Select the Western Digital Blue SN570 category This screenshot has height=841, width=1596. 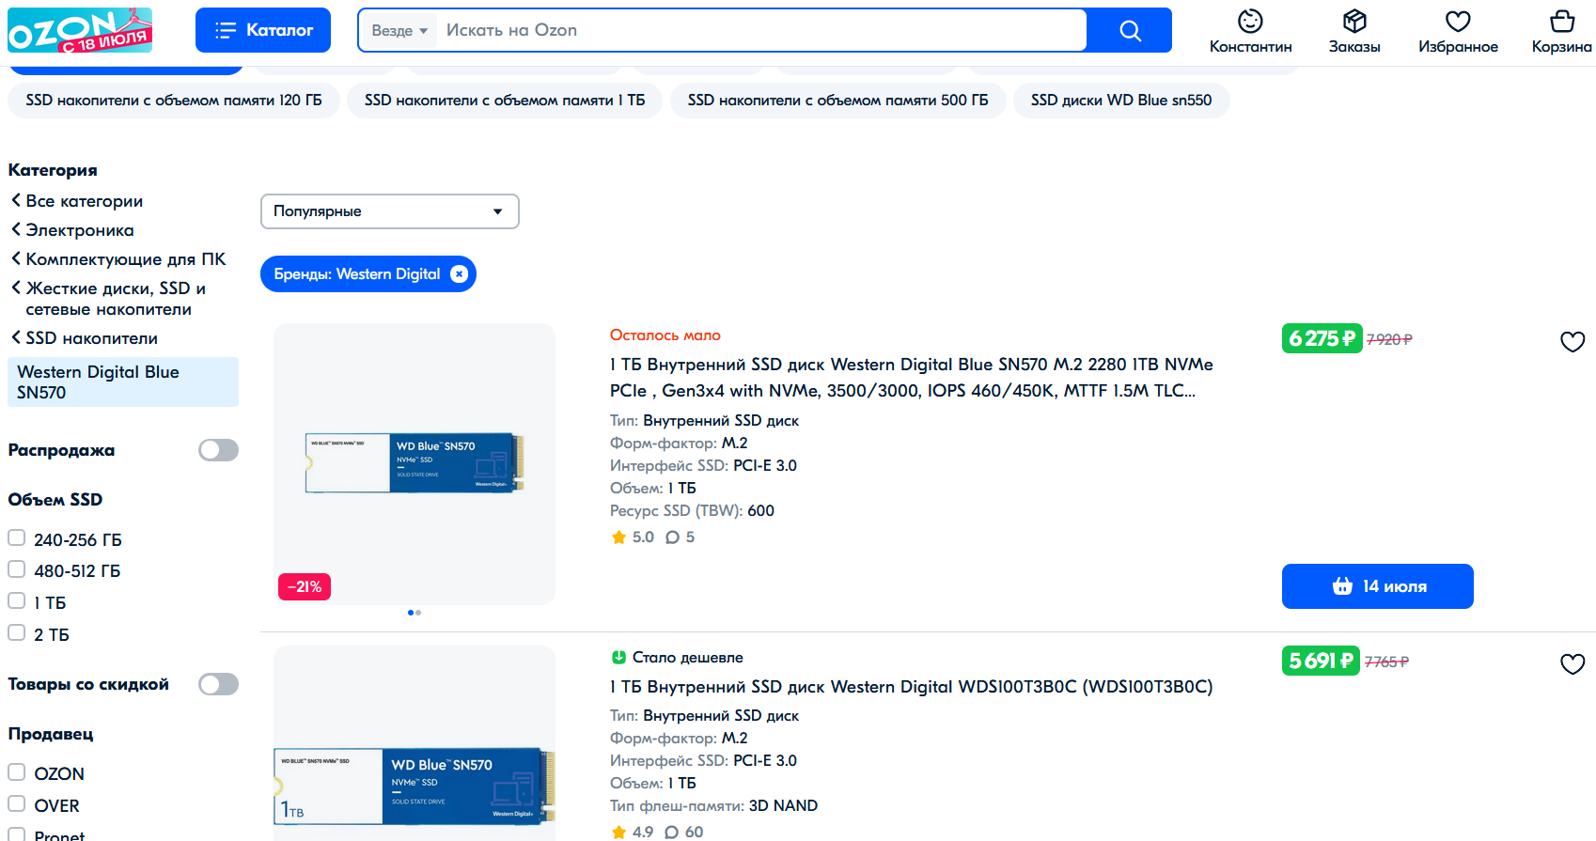(x=123, y=382)
